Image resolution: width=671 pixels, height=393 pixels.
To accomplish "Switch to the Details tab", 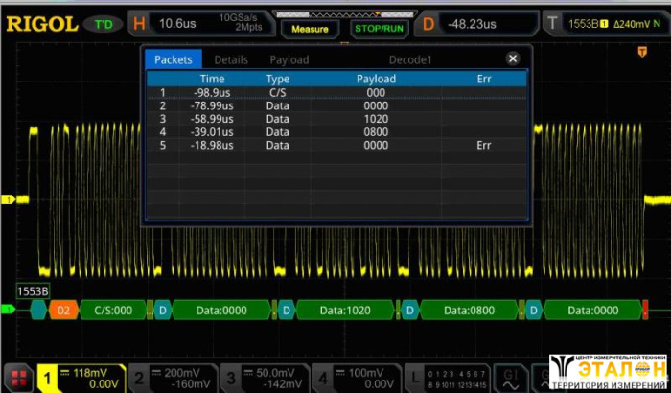I will coord(230,59).
